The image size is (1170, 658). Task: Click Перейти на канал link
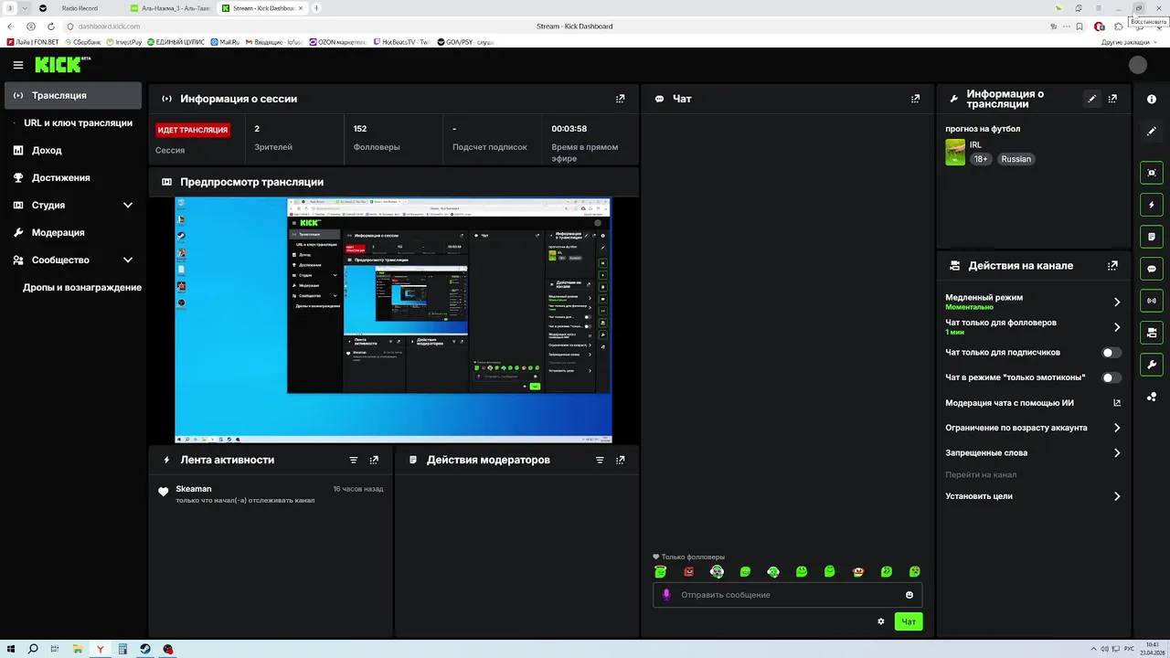[981, 475]
